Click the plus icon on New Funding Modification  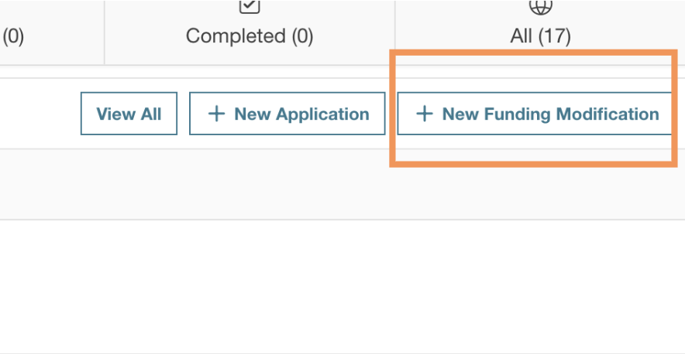(x=424, y=114)
